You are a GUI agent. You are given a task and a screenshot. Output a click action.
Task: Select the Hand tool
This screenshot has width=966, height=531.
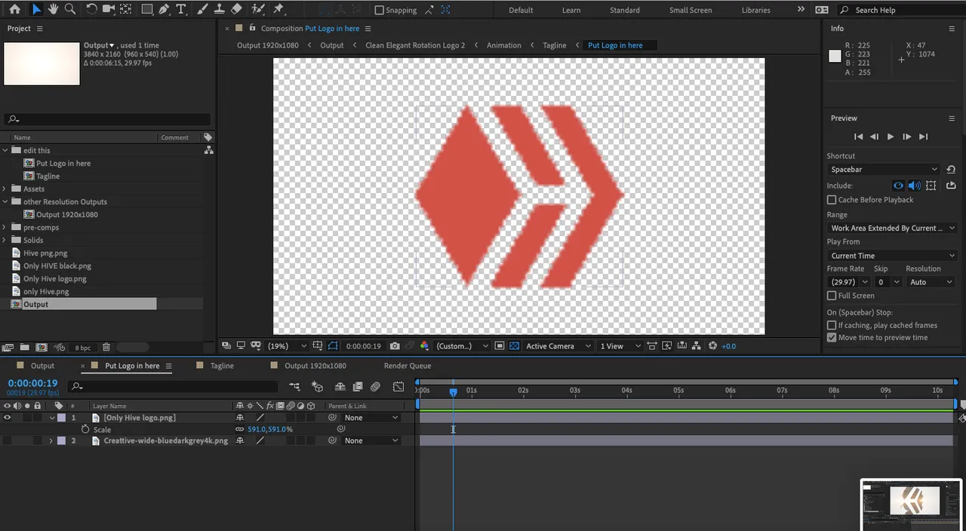point(53,9)
